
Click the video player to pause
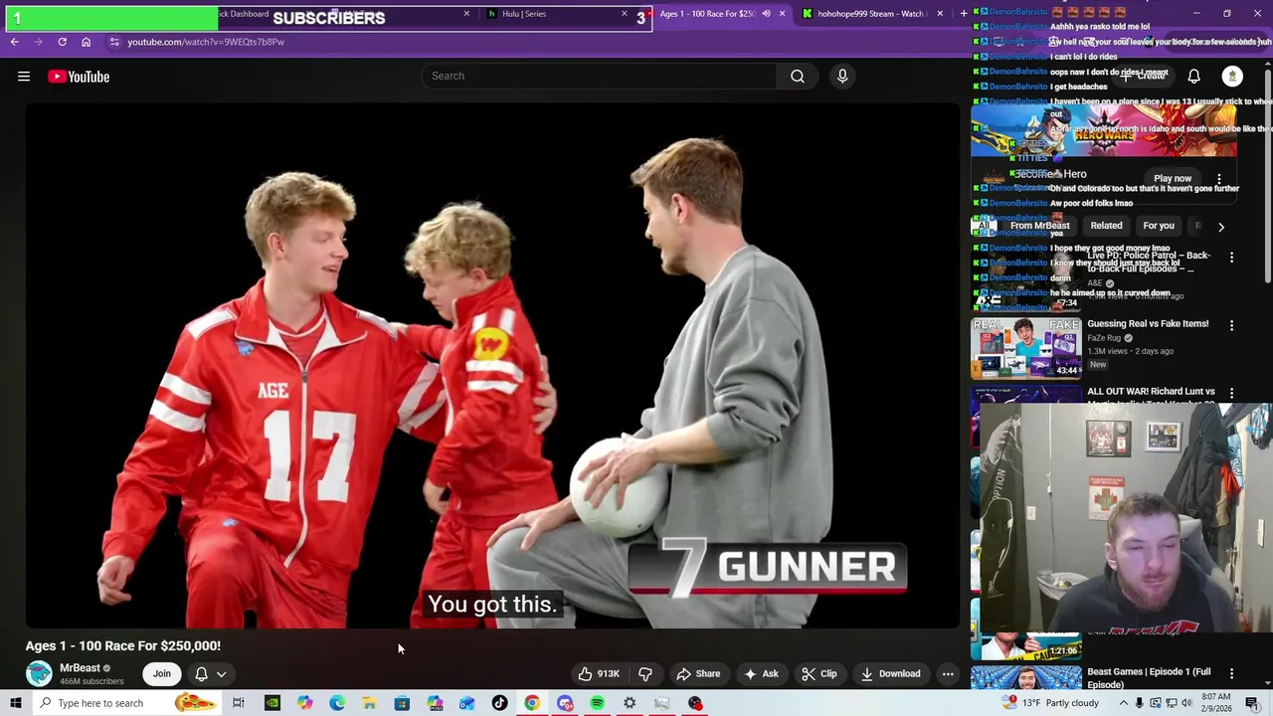493,365
